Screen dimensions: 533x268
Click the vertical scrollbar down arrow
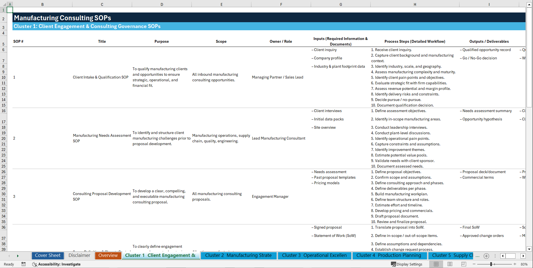point(529,249)
